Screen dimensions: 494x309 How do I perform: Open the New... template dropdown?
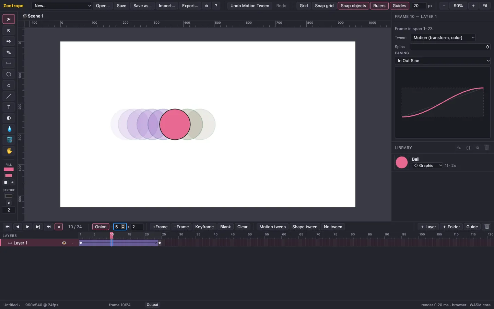[x=62, y=6]
